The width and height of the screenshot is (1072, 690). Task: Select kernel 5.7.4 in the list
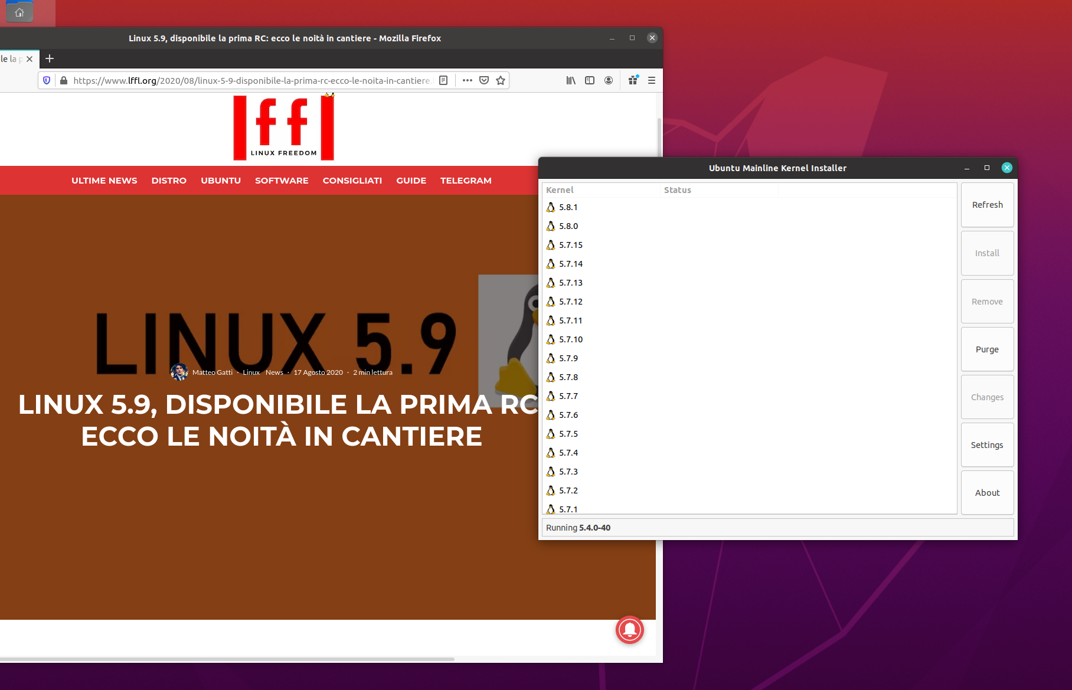[749, 453]
